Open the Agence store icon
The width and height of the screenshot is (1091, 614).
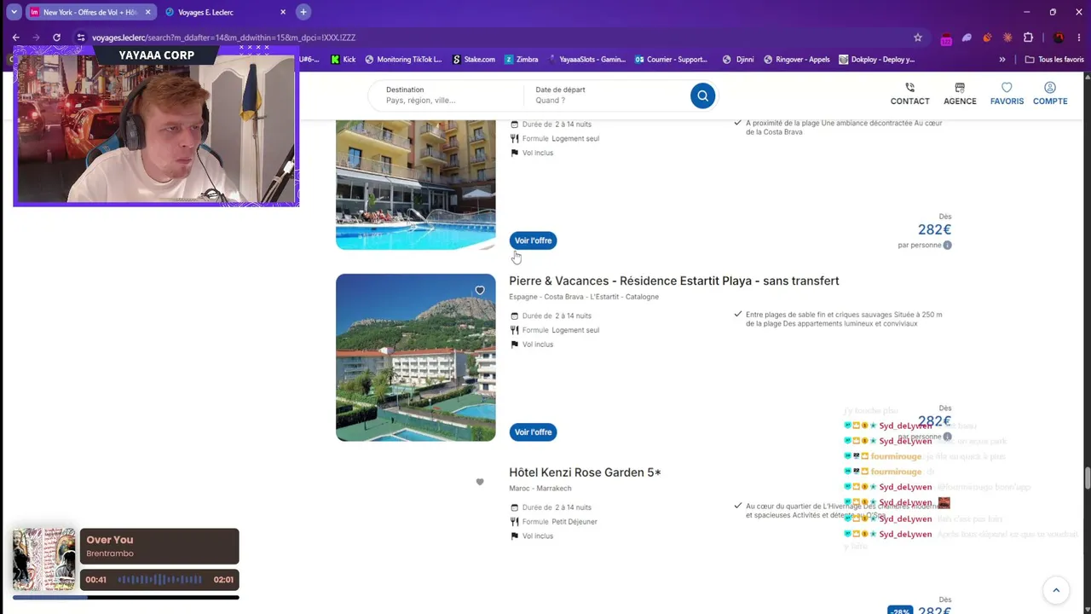(x=960, y=88)
